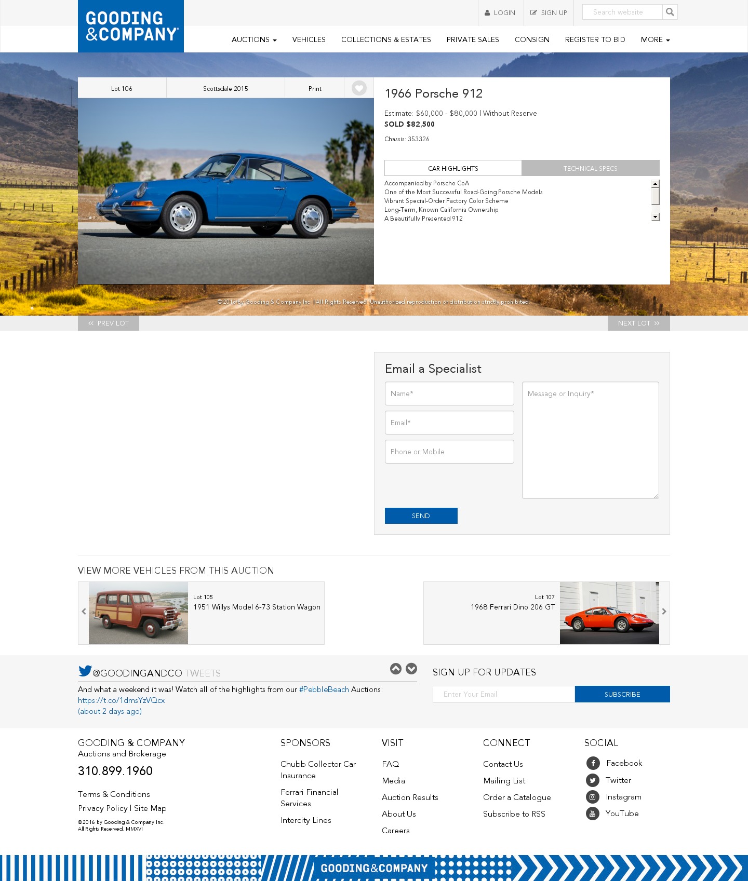Click the SUBSCRIBE button

[622, 694]
